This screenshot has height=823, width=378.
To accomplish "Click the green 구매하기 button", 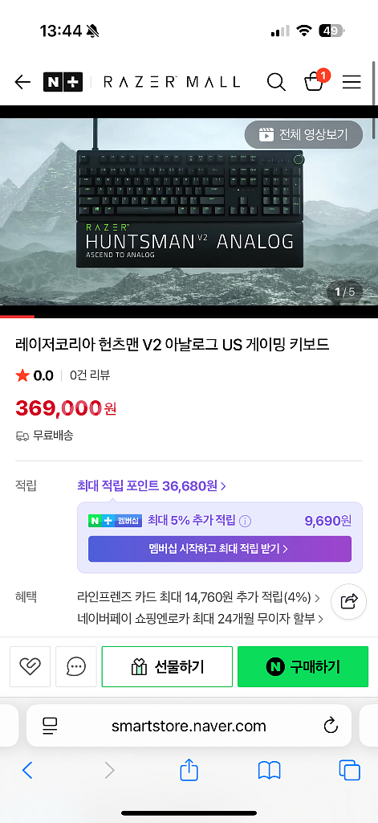I will point(303,666).
